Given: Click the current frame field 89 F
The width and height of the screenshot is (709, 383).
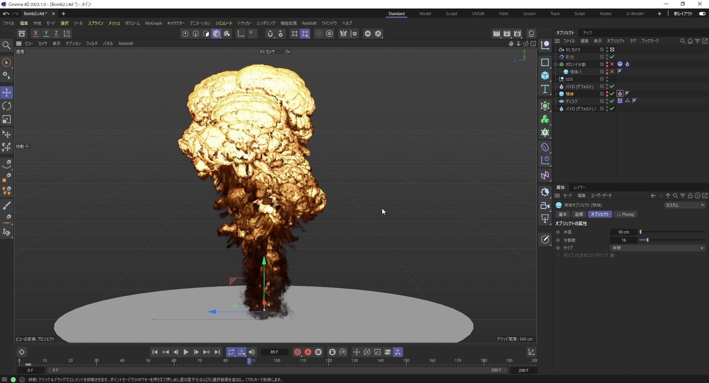Looking at the screenshot, I should tap(274, 352).
